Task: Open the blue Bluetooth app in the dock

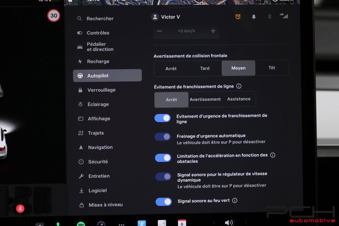Action: click(142, 224)
